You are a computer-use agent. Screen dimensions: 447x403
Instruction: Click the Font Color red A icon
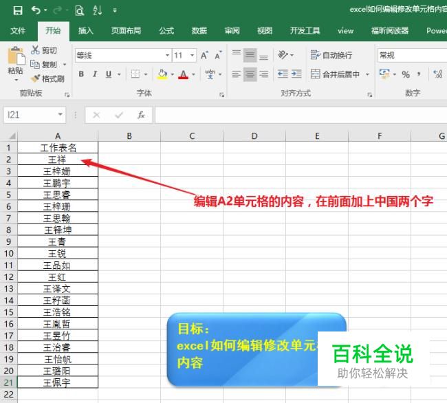pos(184,74)
